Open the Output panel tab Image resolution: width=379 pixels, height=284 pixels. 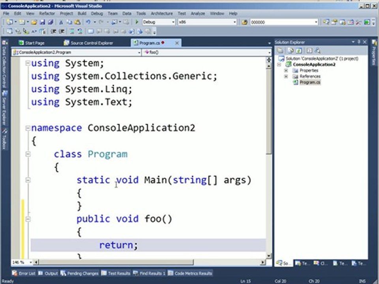click(x=48, y=273)
